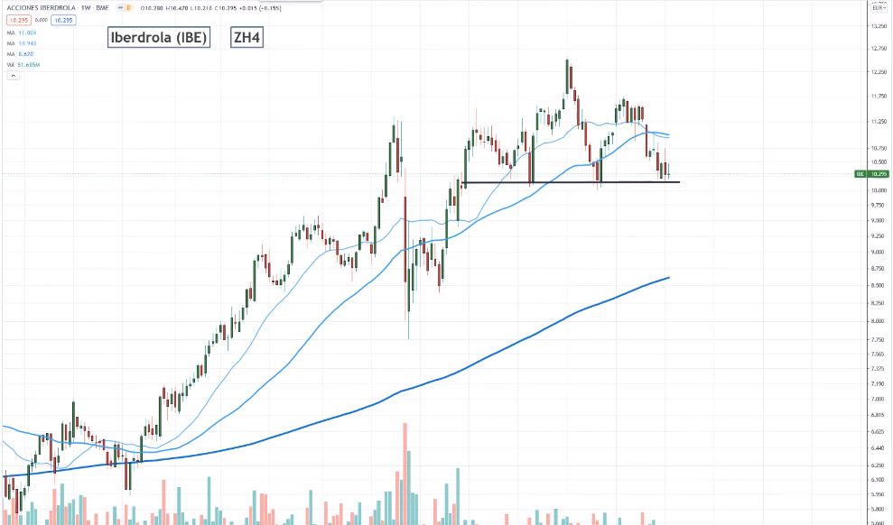Select the Iberdrola (IBE) text annotation
Viewport: 893px width, 525px height.
pyautogui.click(x=159, y=38)
